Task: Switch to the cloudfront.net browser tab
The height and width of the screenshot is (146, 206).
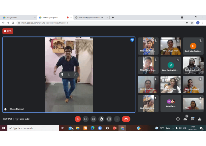Action: (91, 17)
